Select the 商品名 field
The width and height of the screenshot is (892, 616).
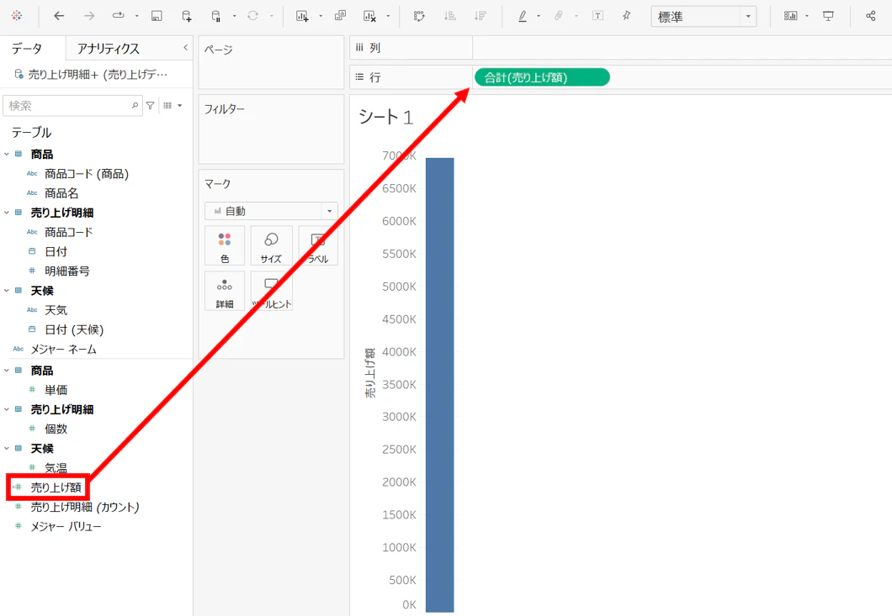(x=61, y=193)
